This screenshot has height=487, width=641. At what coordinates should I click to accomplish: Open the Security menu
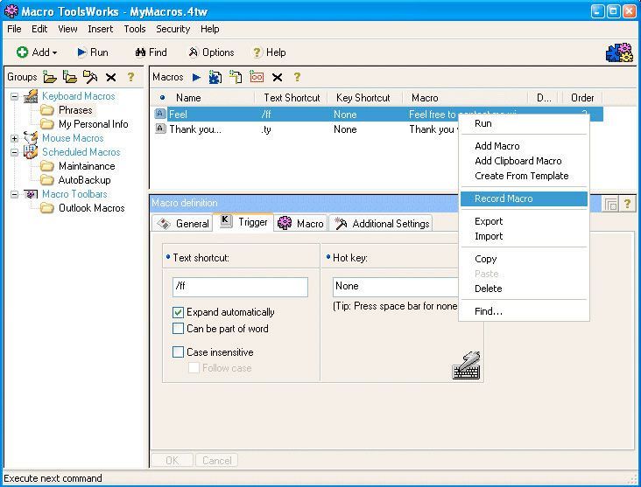click(x=173, y=29)
